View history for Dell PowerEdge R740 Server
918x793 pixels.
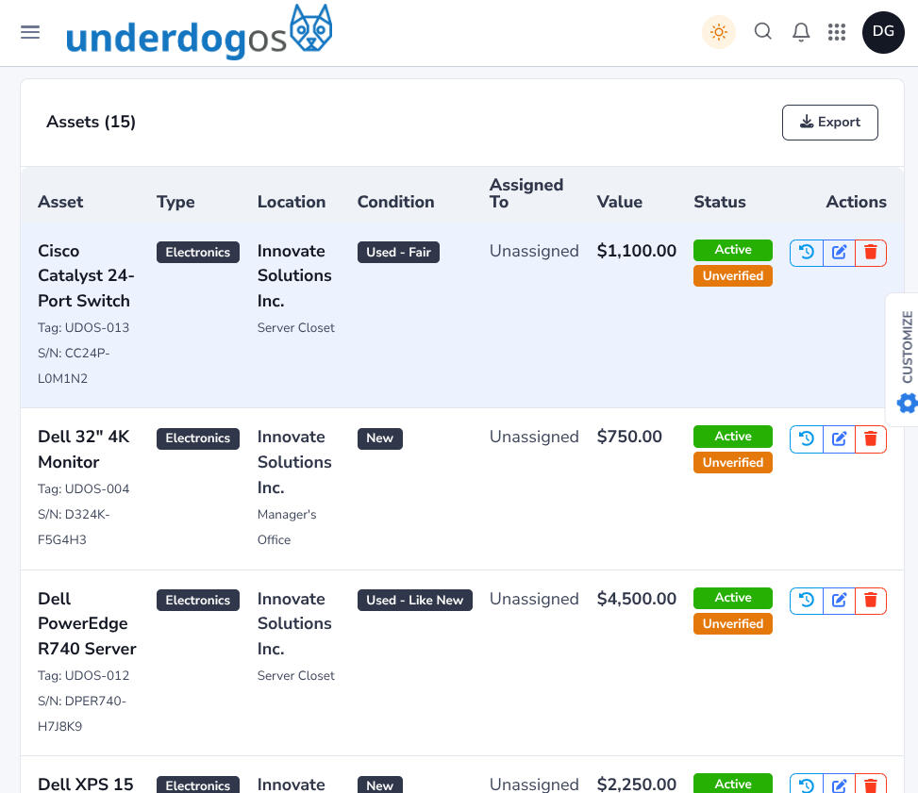click(x=806, y=601)
